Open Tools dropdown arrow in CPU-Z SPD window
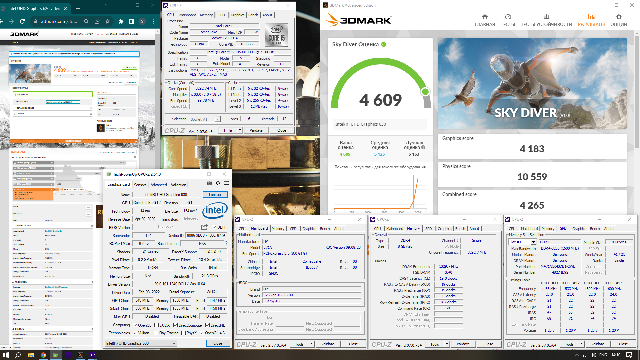 (x=581, y=344)
